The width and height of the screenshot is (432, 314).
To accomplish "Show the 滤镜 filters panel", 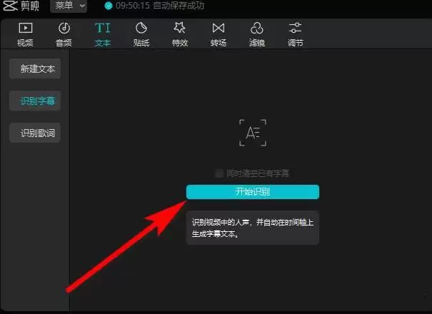I will [257, 34].
